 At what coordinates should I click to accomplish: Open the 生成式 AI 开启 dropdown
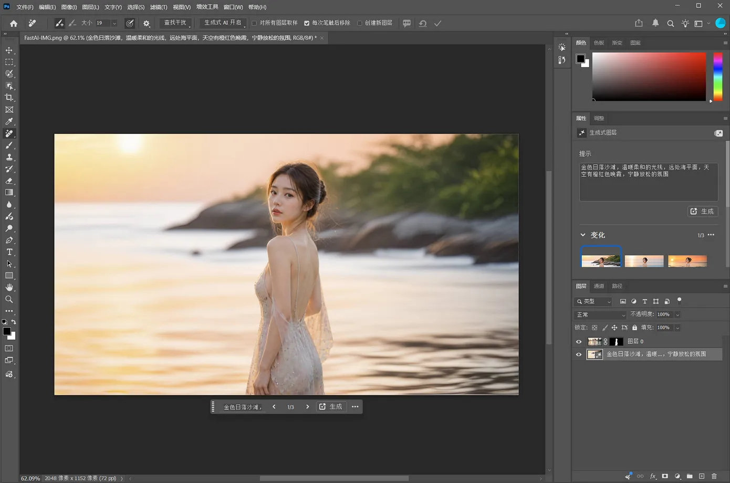223,23
